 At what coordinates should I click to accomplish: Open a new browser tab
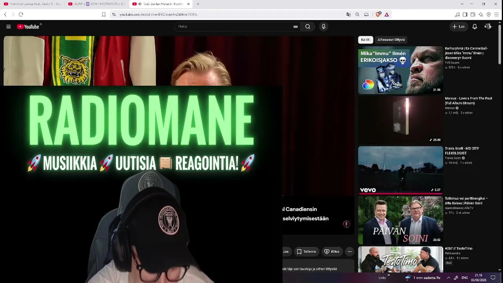click(198, 4)
